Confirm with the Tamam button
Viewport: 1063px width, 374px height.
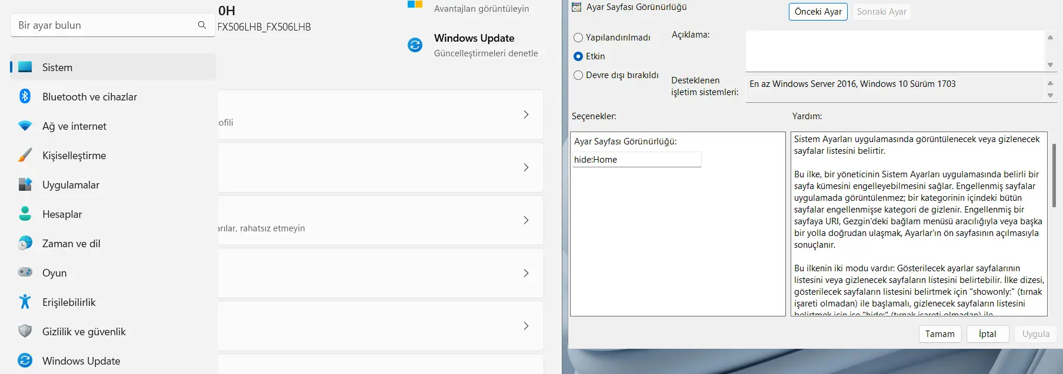(940, 334)
